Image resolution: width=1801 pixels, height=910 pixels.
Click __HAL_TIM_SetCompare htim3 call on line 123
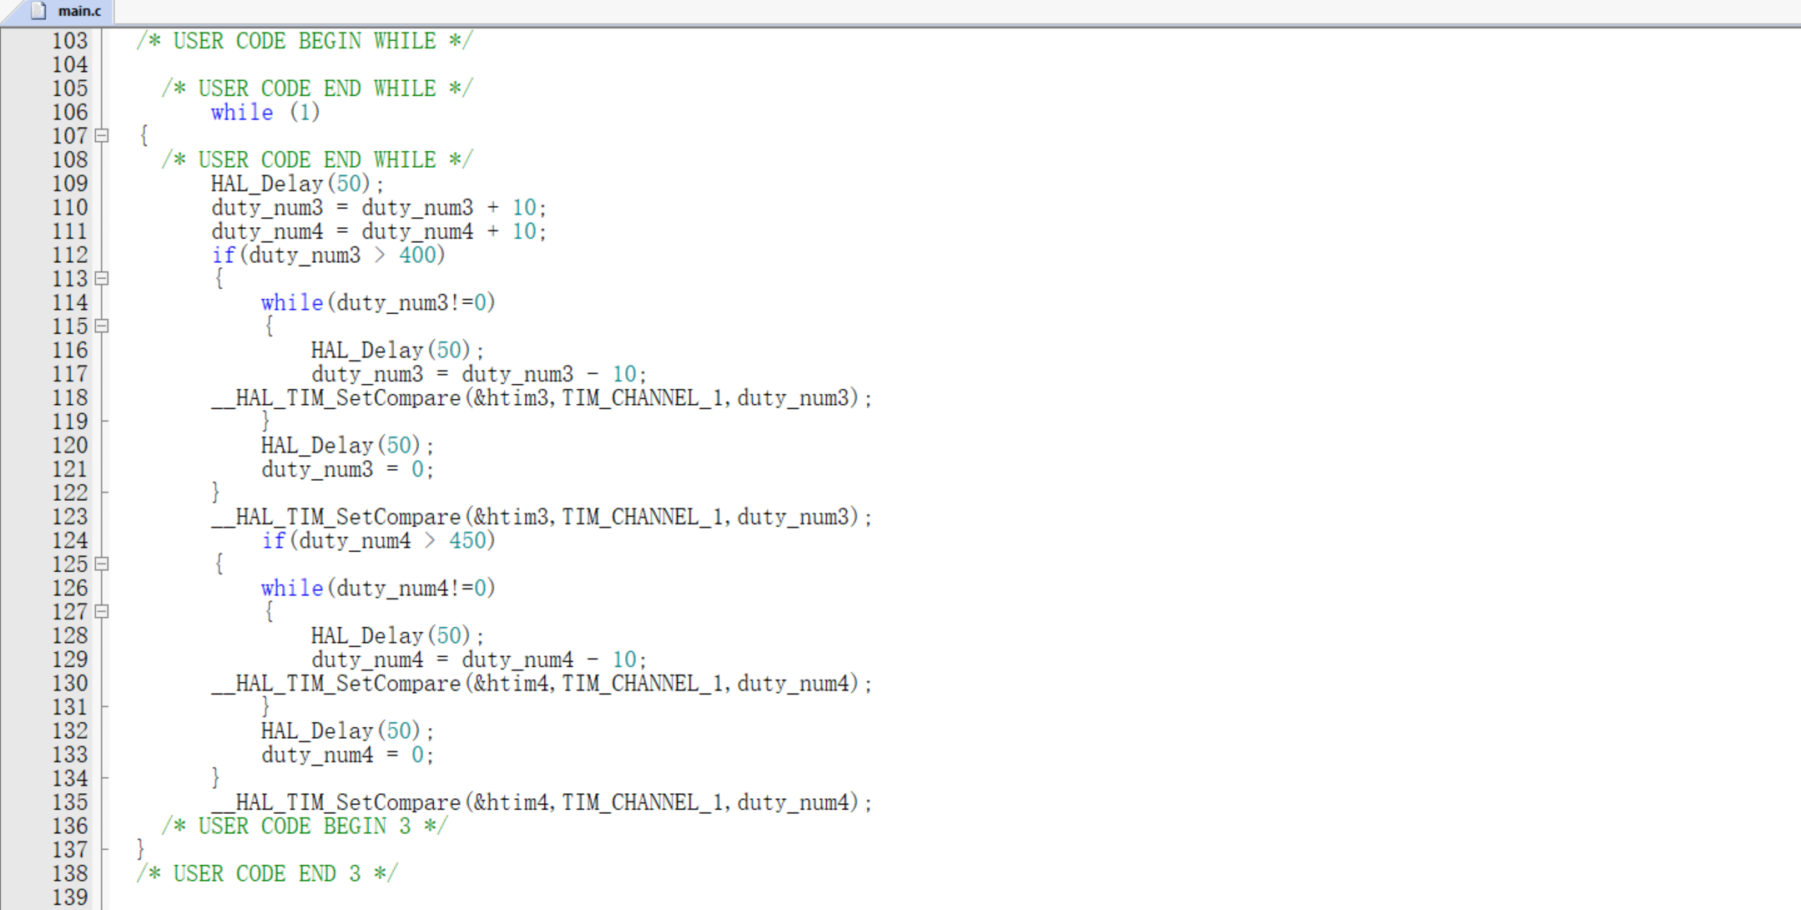[542, 517]
